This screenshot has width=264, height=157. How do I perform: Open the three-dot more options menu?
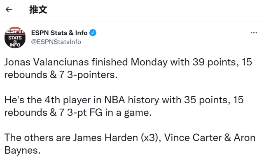pyautogui.click(x=254, y=33)
